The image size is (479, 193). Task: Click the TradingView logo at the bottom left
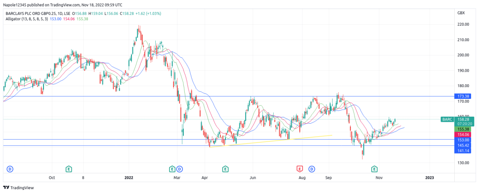[19, 188]
